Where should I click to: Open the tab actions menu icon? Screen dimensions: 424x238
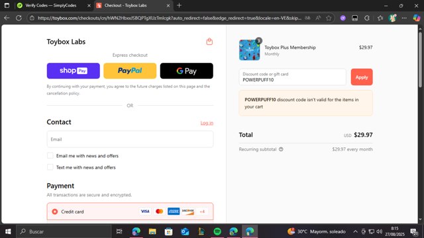[7, 5]
